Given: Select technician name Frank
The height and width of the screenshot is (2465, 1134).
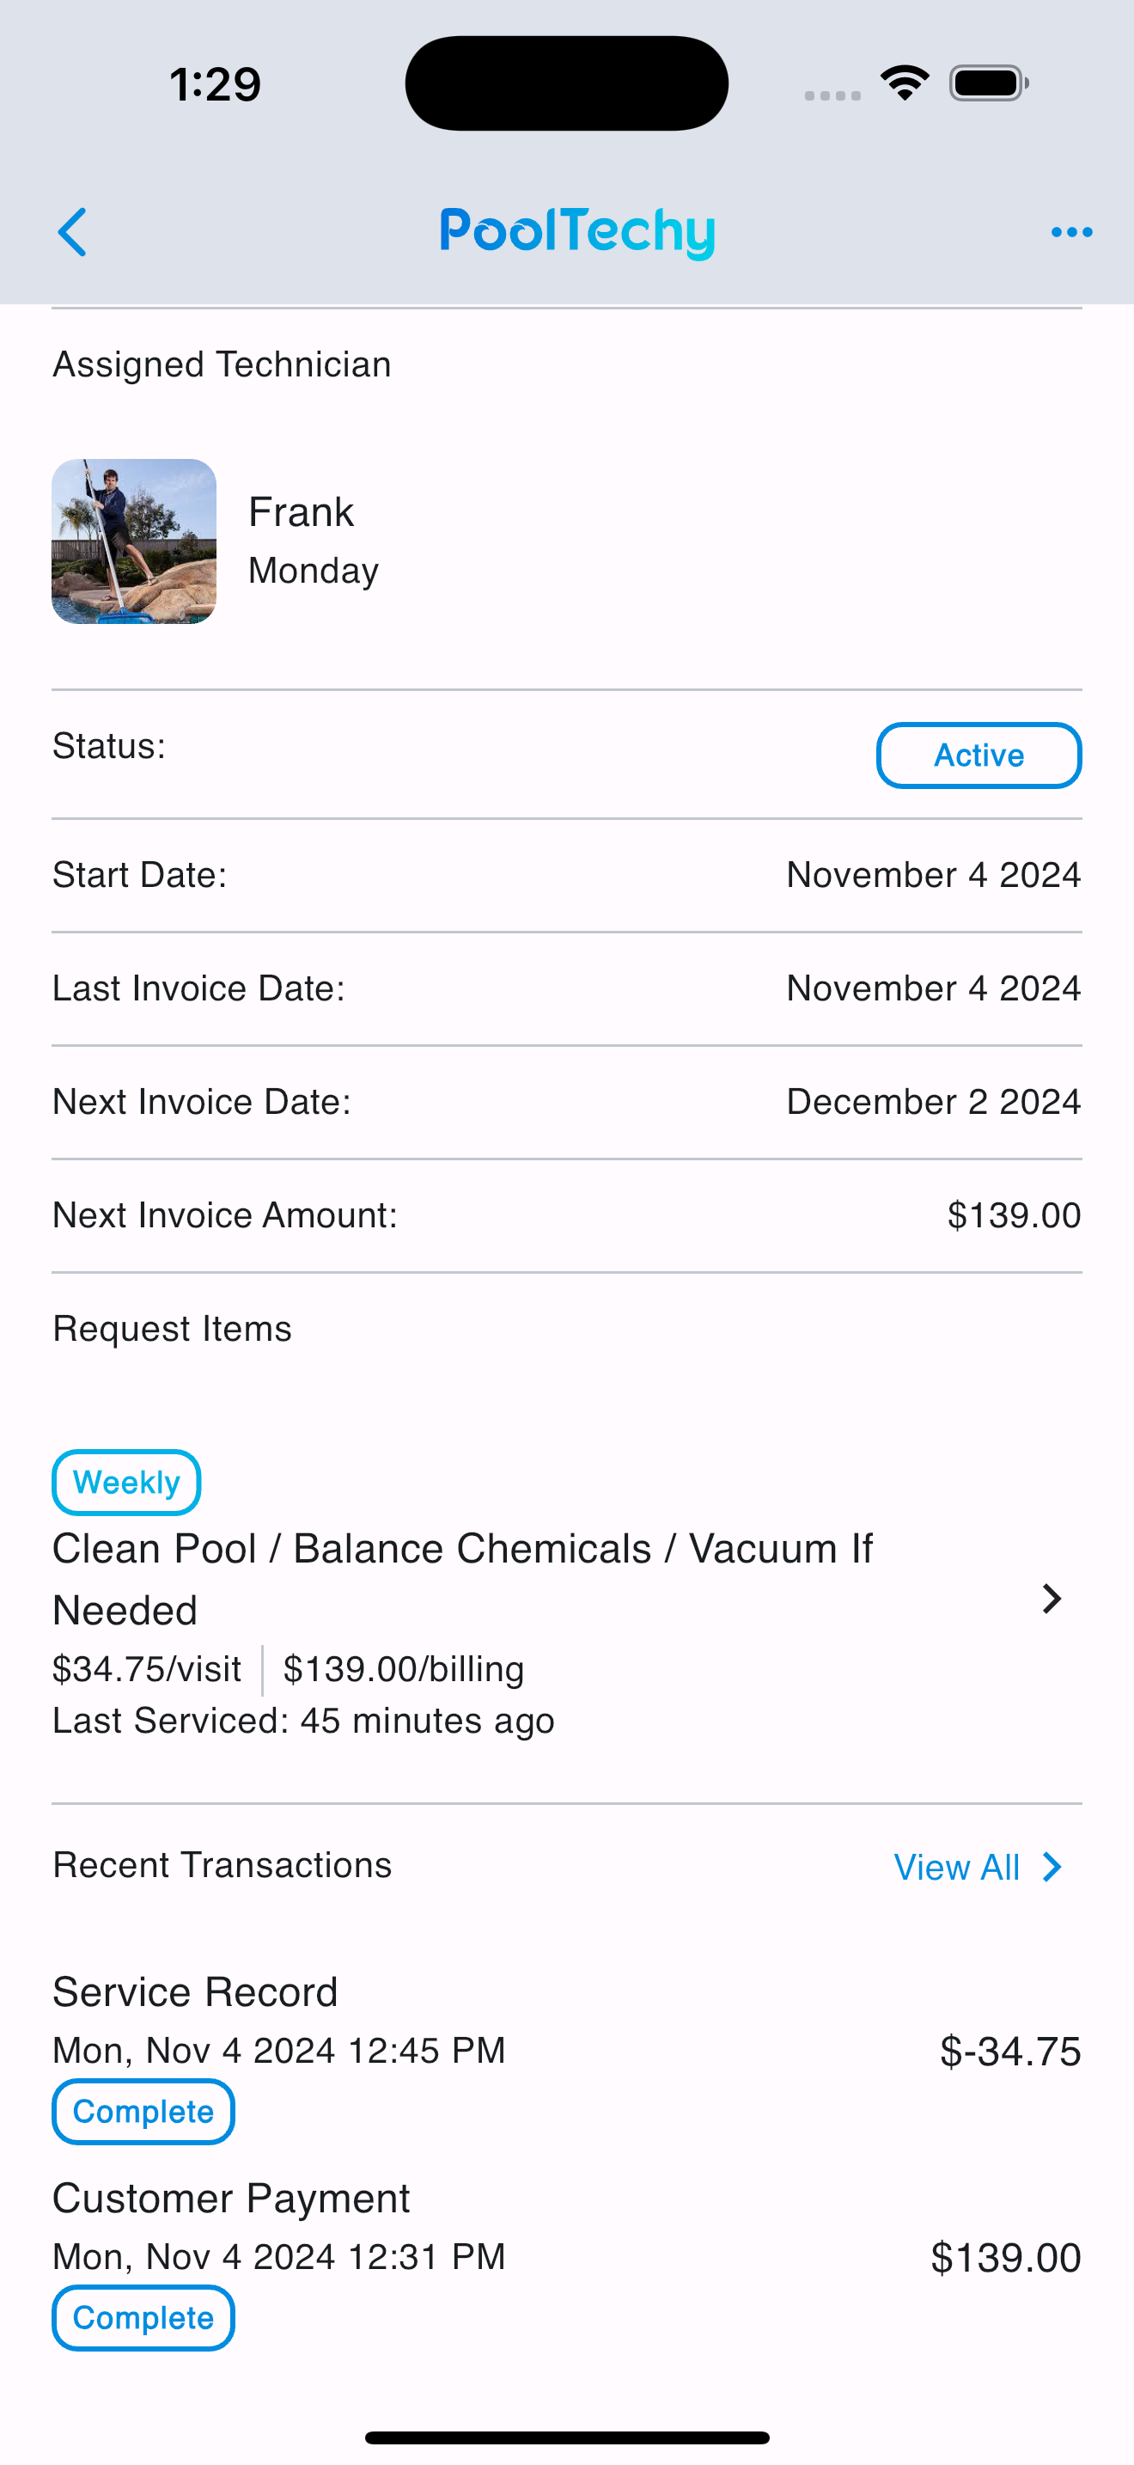Looking at the screenshot, I should 302,512.
